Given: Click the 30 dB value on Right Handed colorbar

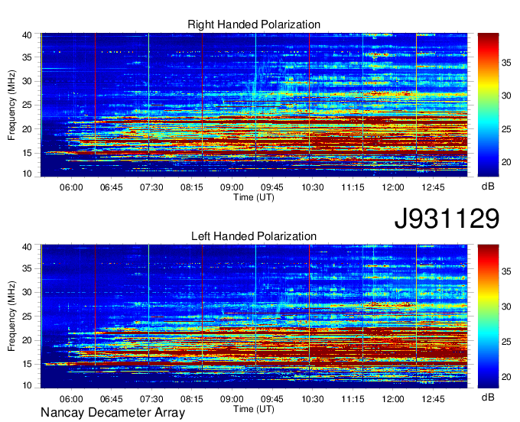Looking at the screenshot, I should click(x=506, y=96).
